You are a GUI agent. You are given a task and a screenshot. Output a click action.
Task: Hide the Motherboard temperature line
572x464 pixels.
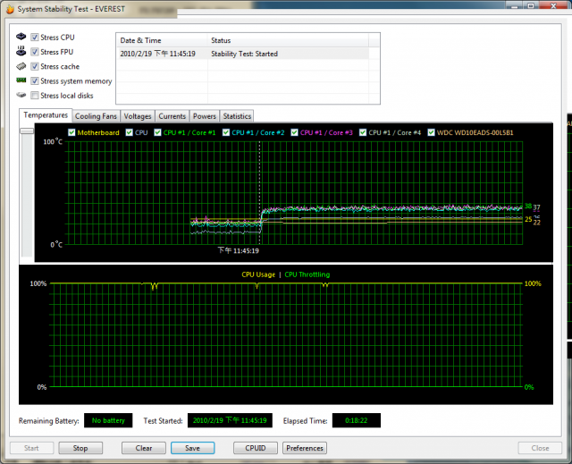coord(71,132)
